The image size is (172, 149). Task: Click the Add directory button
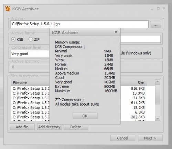click(49, 127)
